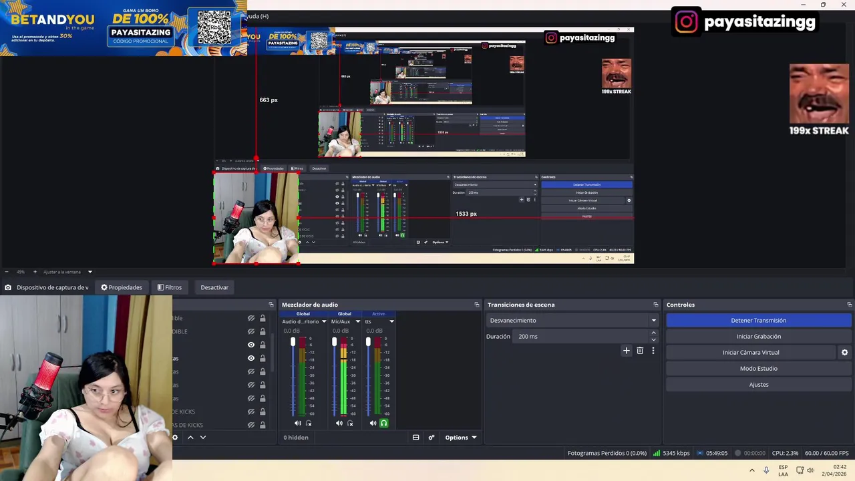Open Ajustes from Controles
The width and height of the screenshot is (855, 481).
tap(758, 385)
